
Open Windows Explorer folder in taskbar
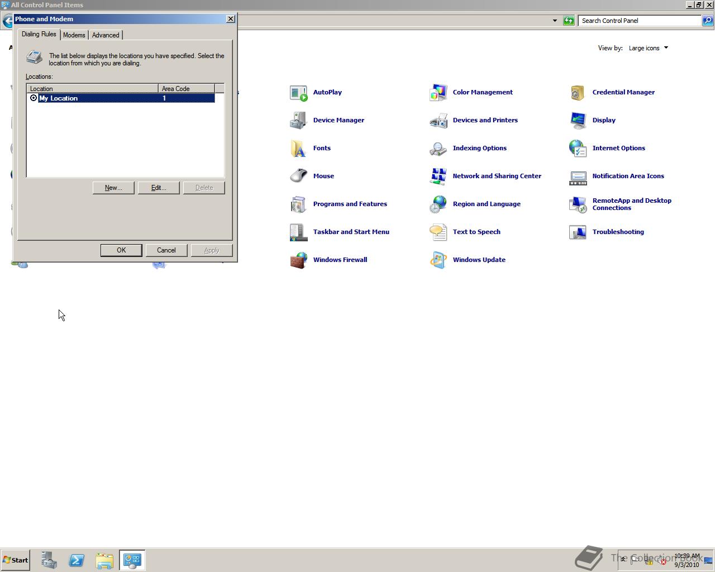[x=104, y=560]
